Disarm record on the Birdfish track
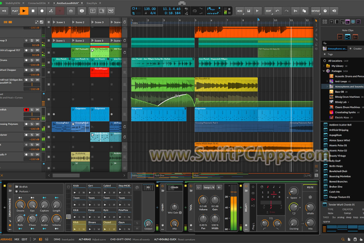Image resolution: width=364 pixels, height=243 pixels. [x=26, y=110]
